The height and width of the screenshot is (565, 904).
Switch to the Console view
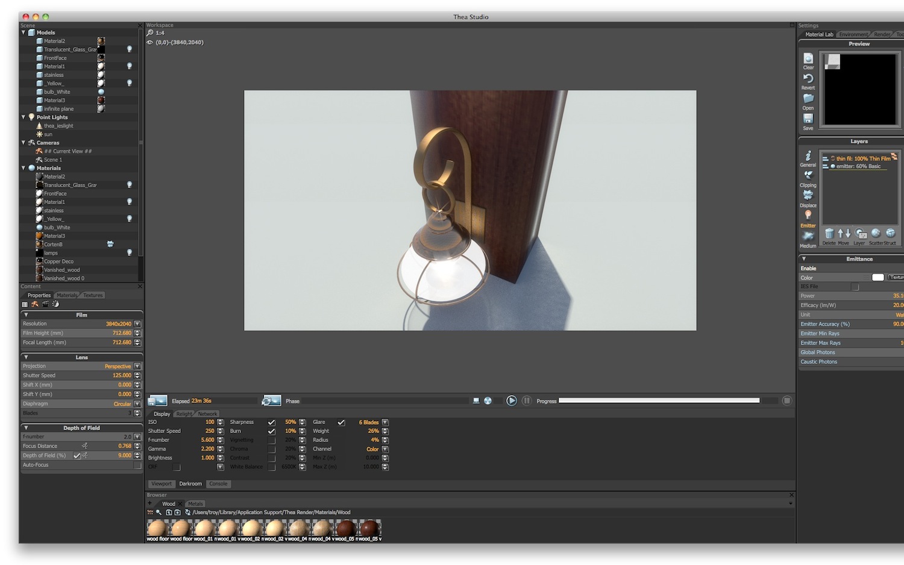pos(218,484)
